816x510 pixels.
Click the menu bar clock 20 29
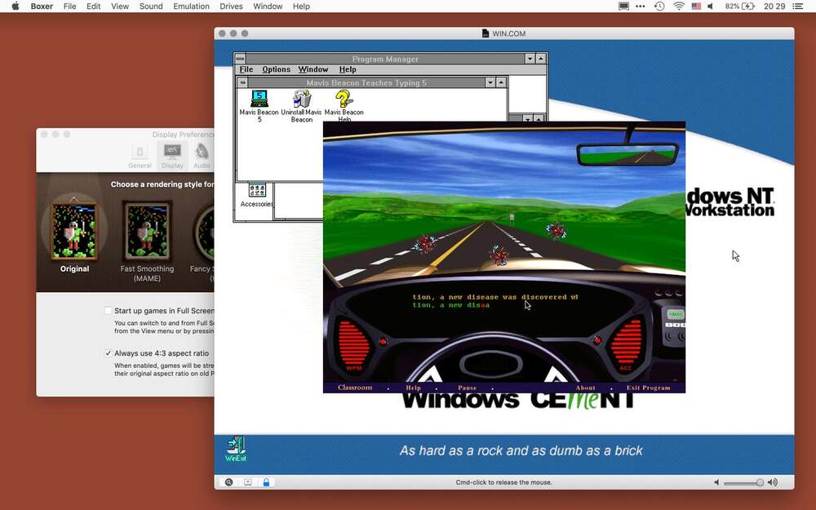(x=774, y=7)
